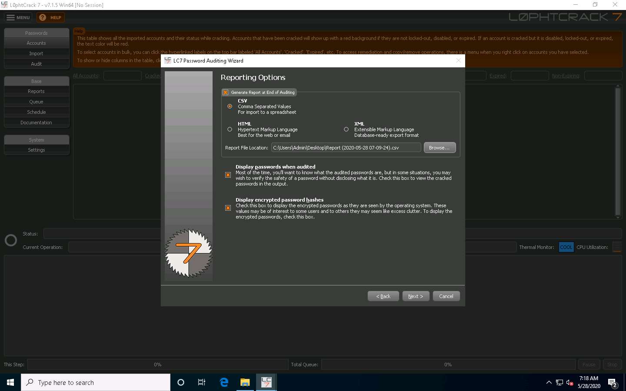Cancel the auditing wizard
This screenshot has height=391, width=626.
point(446,296)
